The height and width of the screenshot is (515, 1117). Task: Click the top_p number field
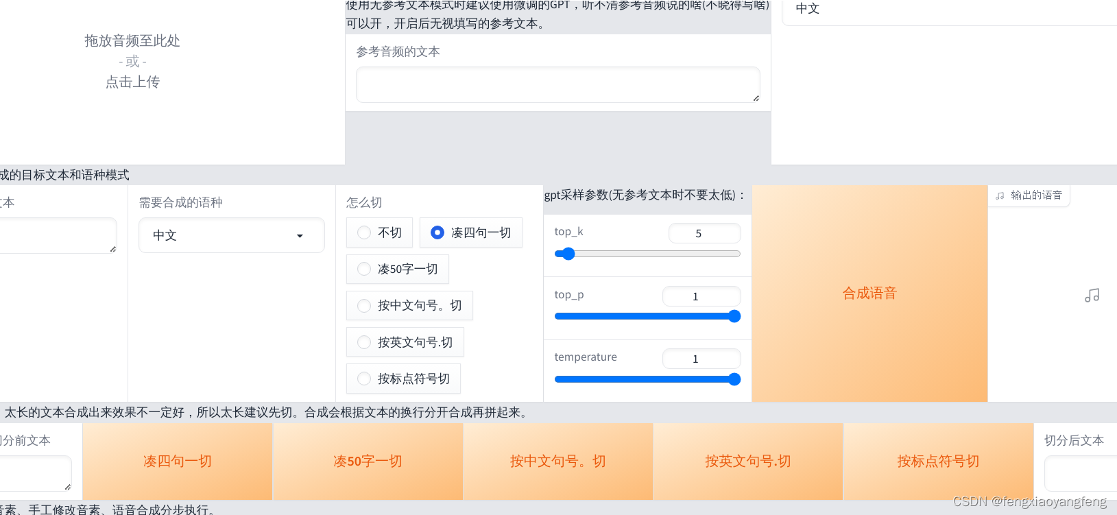coord(701,296)
